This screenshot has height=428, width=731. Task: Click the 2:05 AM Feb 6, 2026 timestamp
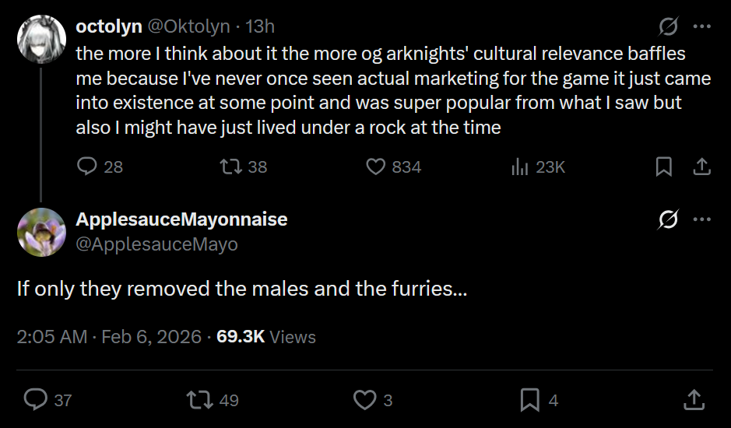click(108, 337)
